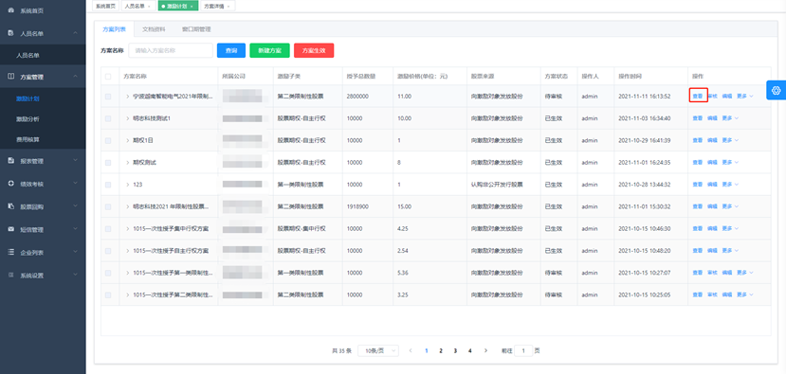786x374 pixels.
Task: Go to page 2 in pagination
Action: tap(441, 351)
